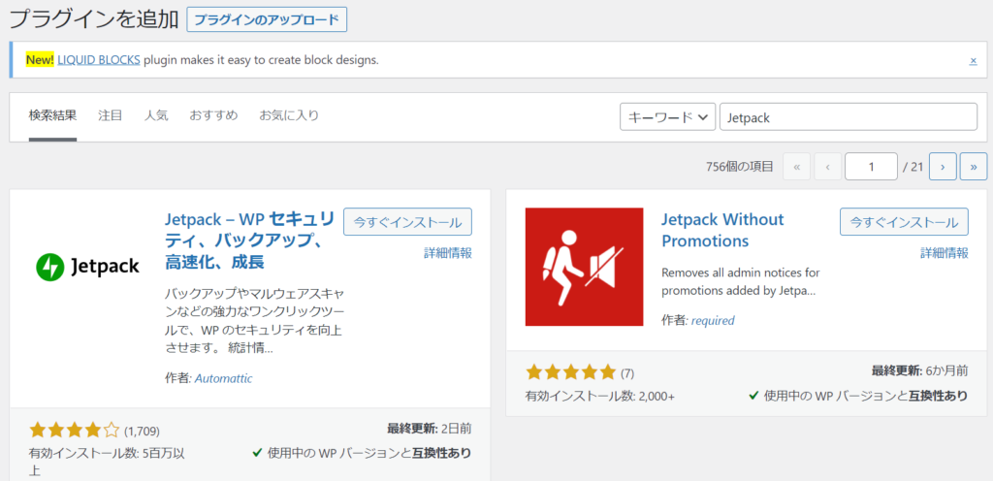Screen dimensions: 993x481
Task: Click the 最終更新: 2日前 text
Action: [x=430, y=429]
